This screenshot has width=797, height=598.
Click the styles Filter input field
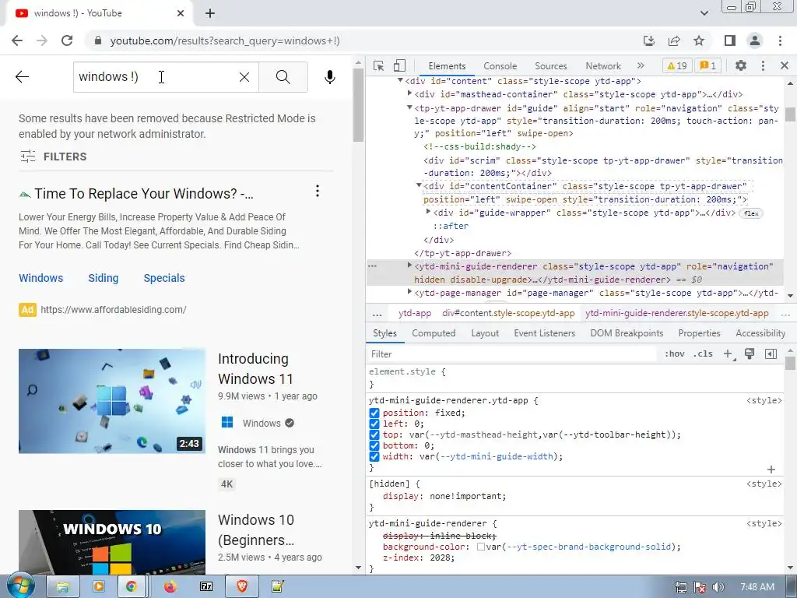512,354
